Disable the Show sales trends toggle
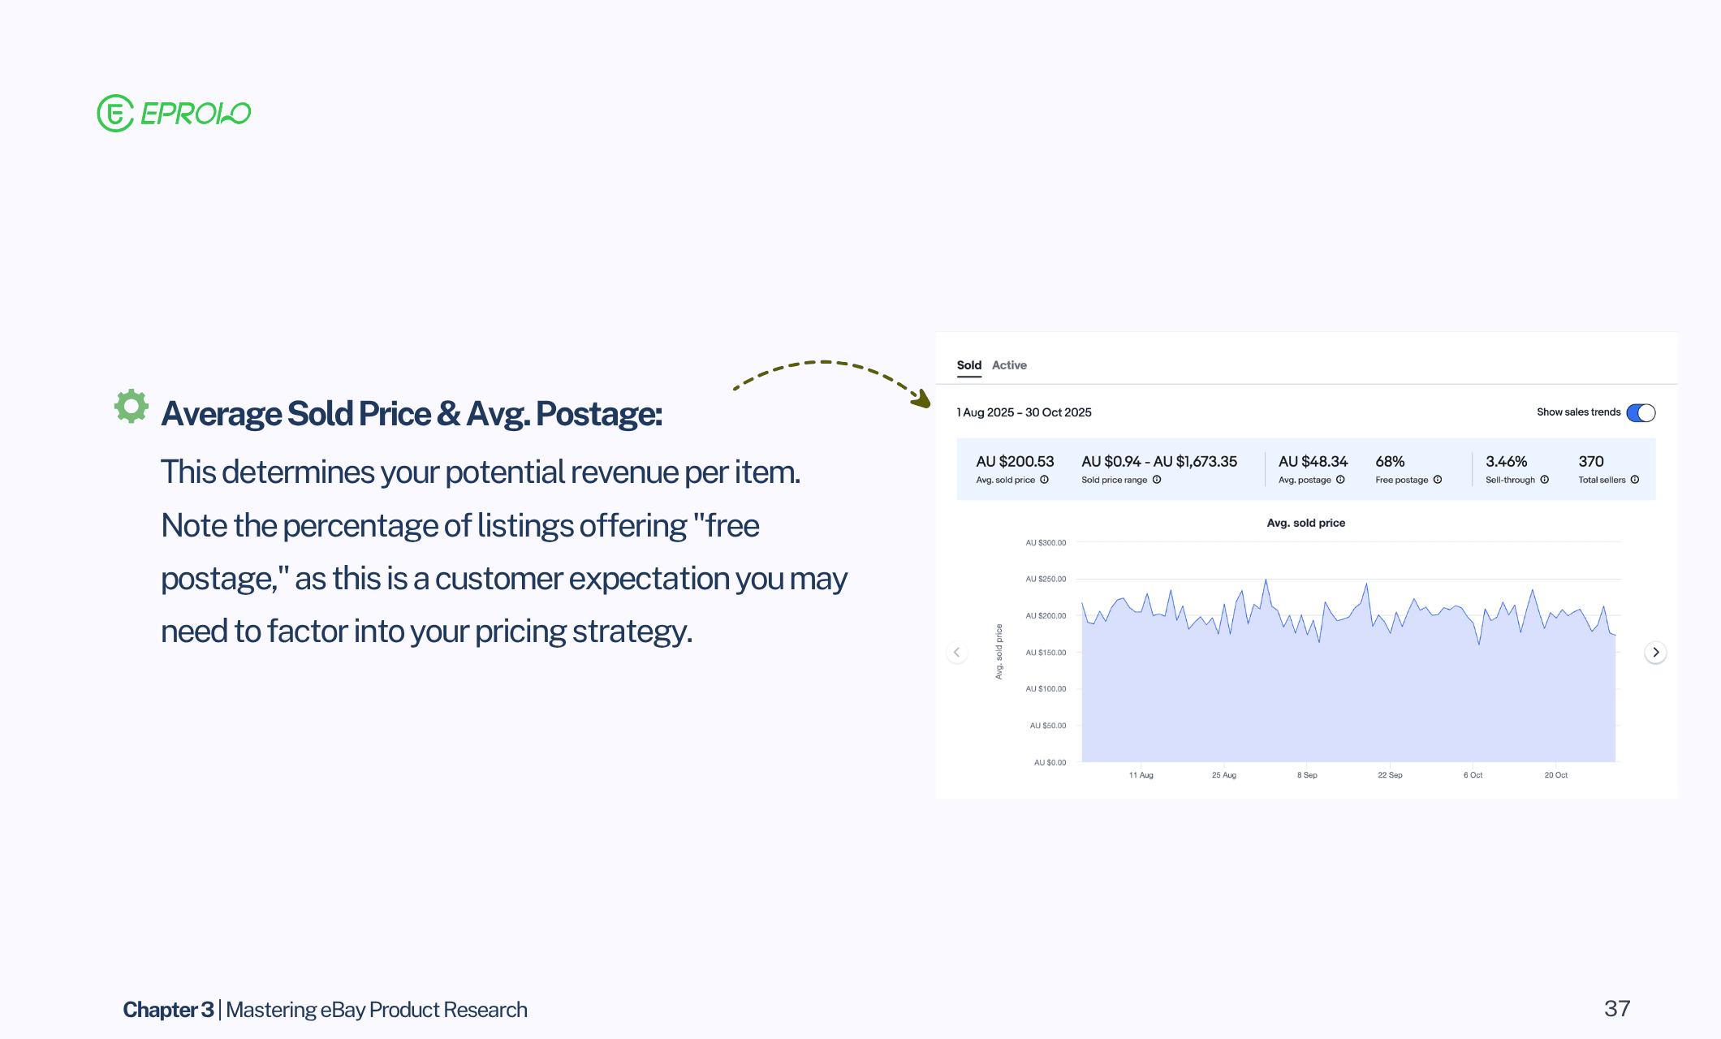1721x1039 pixels. pyautogui.click(x=1641, y=412)
